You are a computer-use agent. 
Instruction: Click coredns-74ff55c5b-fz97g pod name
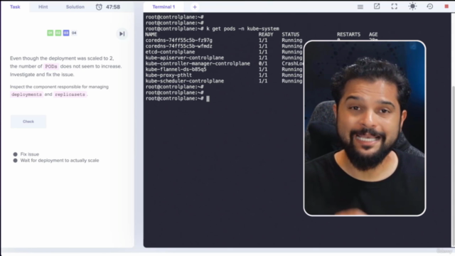pyautogui.click(x=178, y=41)
